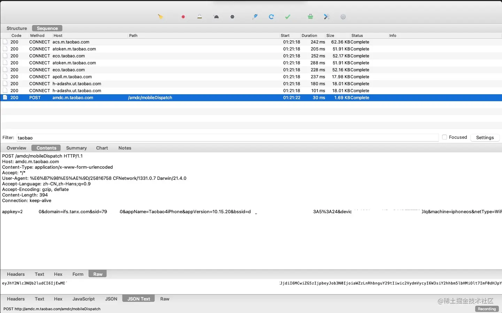Select the amdc.m.taobao.com POST row
502x313 pixels.
139,98
